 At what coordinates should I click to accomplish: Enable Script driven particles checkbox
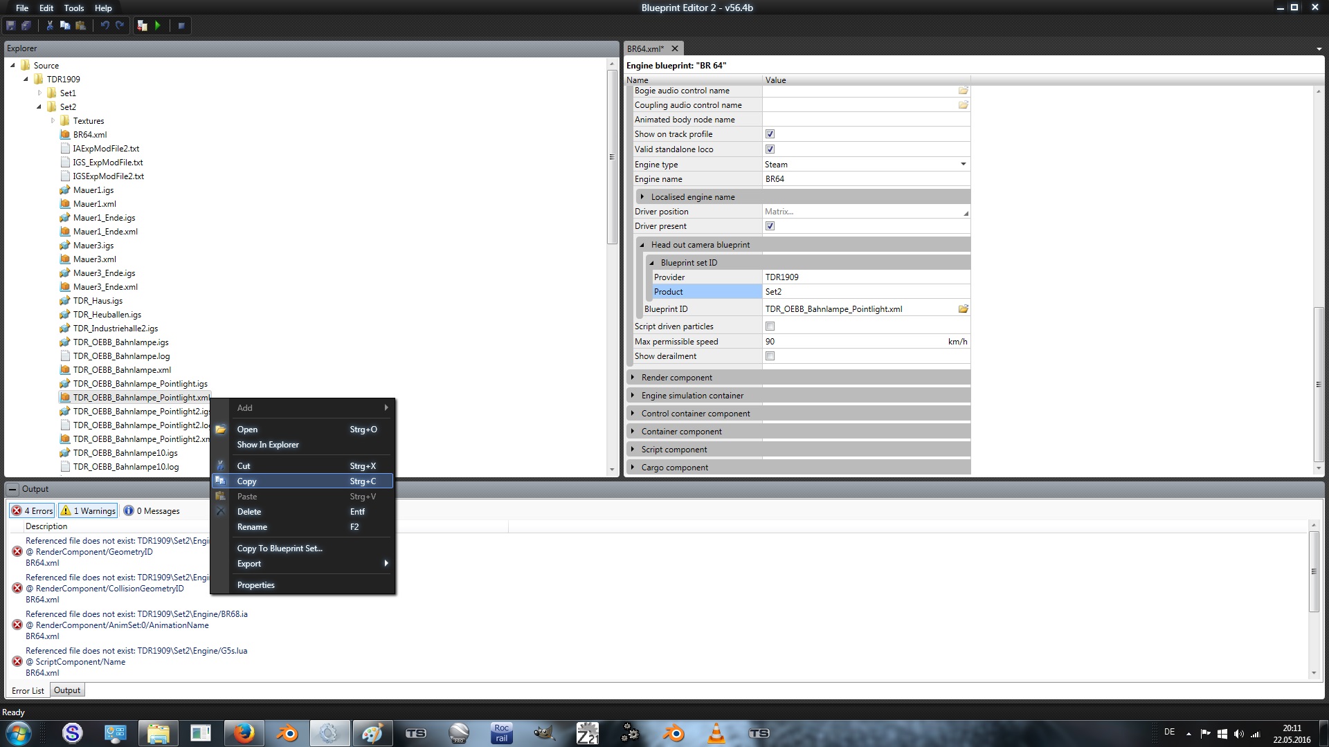coord(770,326)
